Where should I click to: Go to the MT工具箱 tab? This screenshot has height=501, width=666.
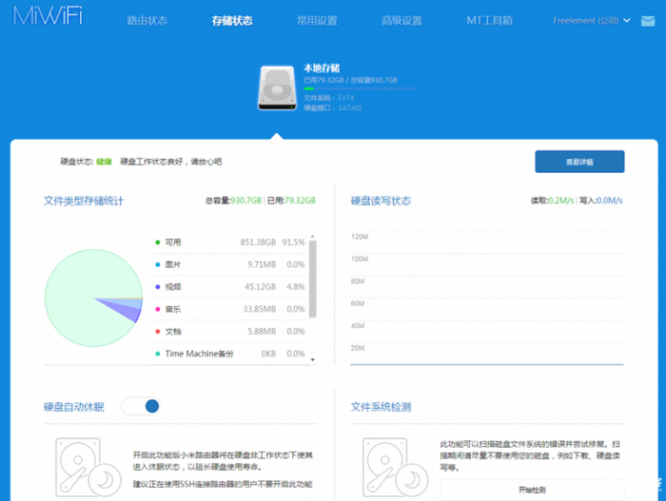coord(489,21)
